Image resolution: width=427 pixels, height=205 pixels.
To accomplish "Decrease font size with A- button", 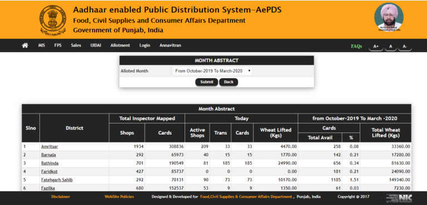I will point(405,47).
